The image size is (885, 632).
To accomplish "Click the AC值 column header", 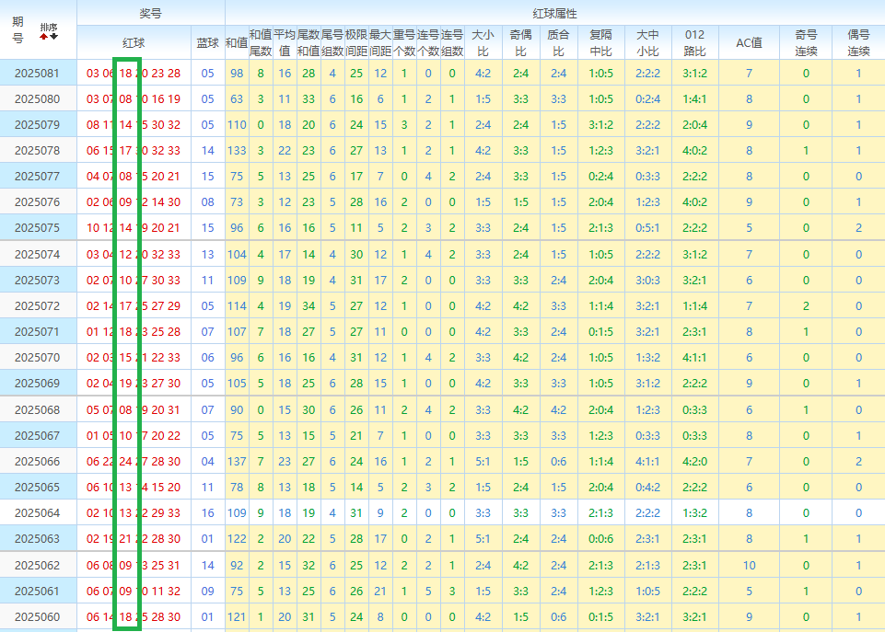I will (x=749, y=42).
